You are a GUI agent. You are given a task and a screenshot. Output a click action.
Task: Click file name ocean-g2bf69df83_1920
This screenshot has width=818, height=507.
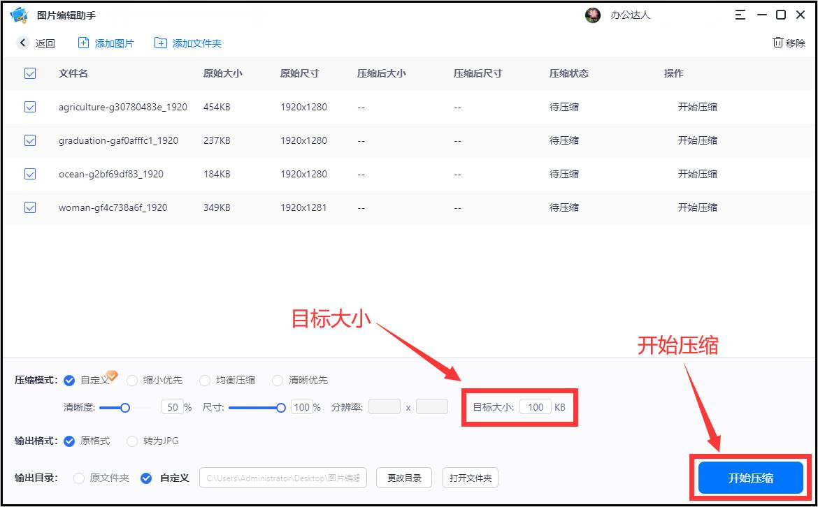[111, 173]
